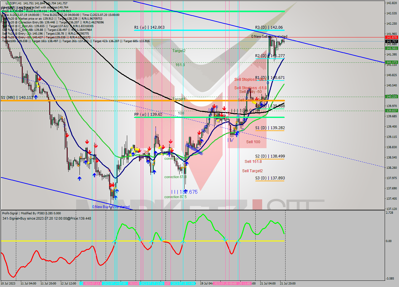Click the red sell arrow above the Sell Entry -23 zone
The image size is (399, 287).
click(257, 99)
